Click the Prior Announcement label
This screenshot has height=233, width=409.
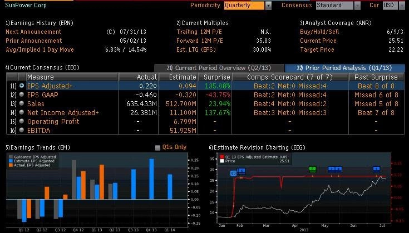pyautogui.click(x=33, y=41)
